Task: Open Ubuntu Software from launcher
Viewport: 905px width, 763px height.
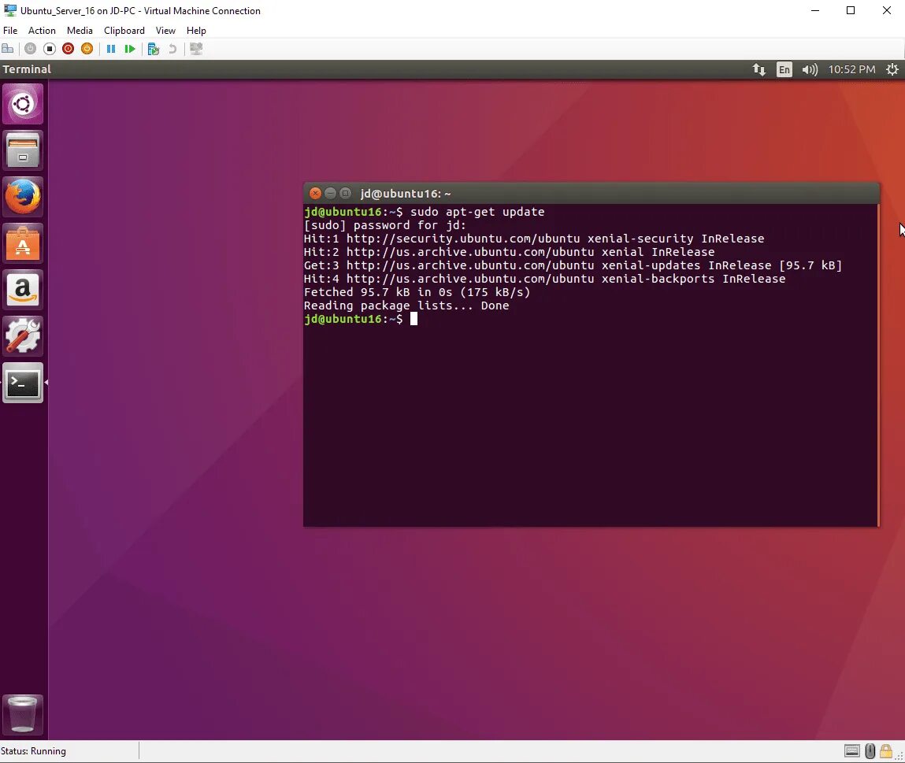Action: (23, 243)
